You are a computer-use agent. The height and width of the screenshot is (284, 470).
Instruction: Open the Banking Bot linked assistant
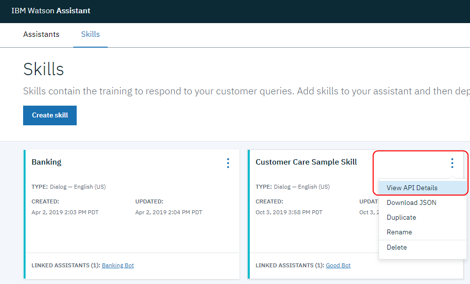pyautogui.click(x=118, y=265)
